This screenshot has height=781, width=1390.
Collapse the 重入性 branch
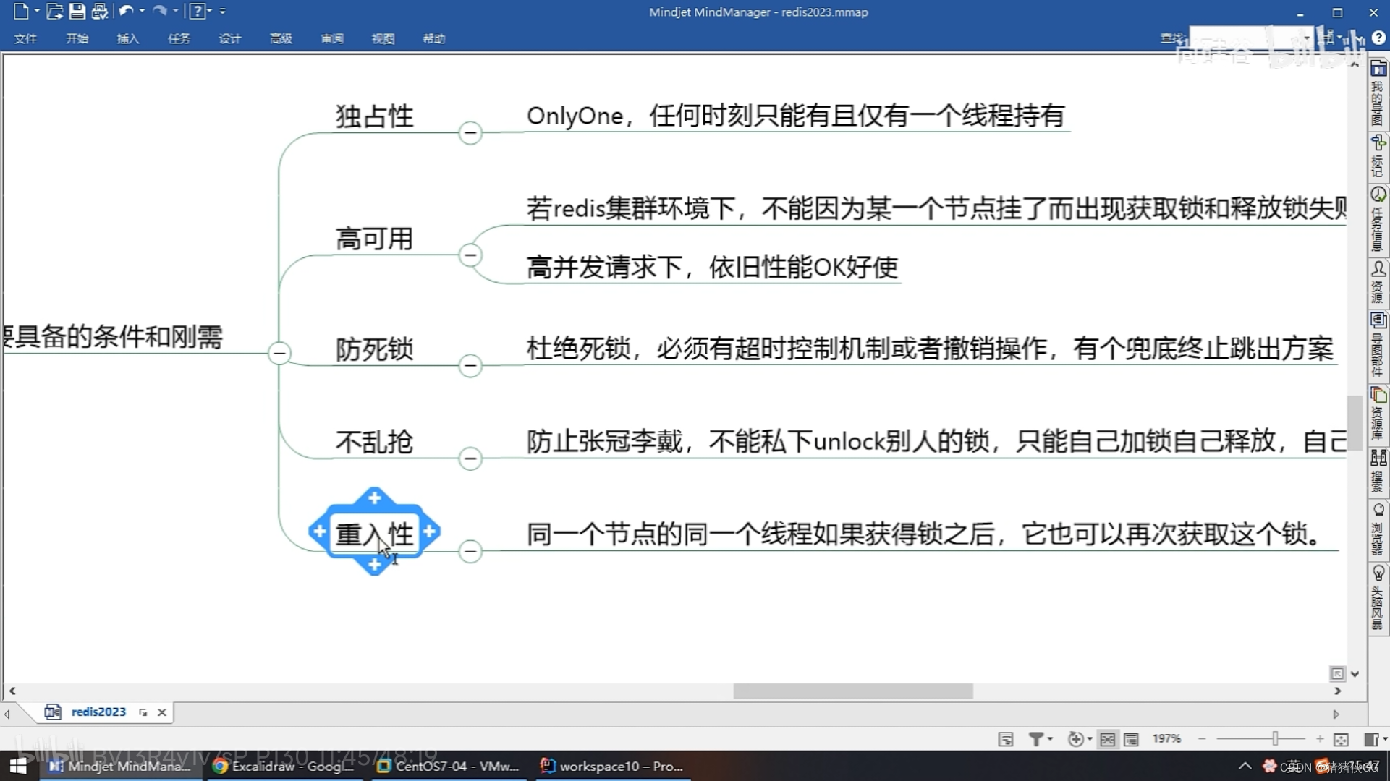tap(470, 552)
